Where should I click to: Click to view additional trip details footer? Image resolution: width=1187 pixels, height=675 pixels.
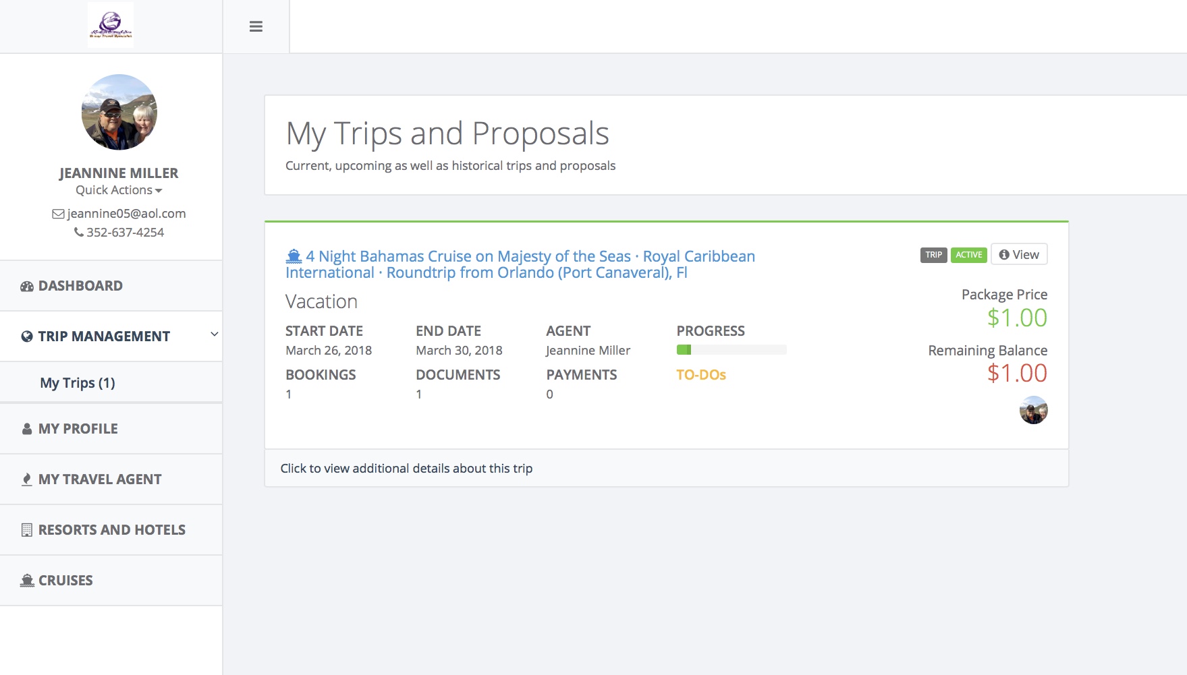pyautogui.click(x=667, y=468)
